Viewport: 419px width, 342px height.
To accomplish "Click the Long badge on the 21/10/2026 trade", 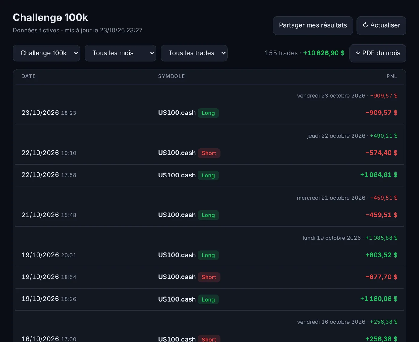I will point(208,215).
